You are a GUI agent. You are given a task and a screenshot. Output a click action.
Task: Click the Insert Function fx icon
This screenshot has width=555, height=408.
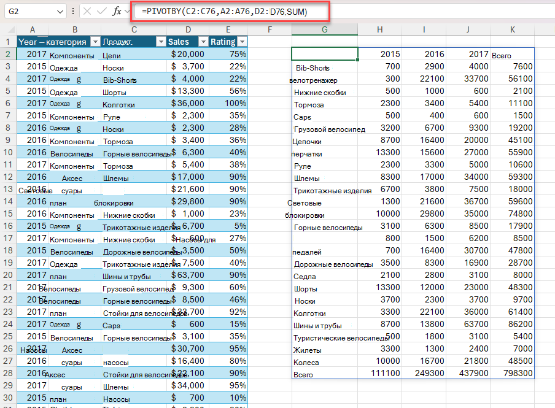tap(117, 11)
